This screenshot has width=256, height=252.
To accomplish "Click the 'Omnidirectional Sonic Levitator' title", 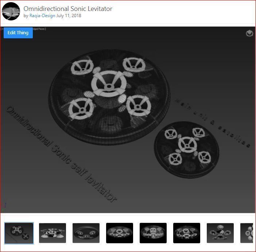I will click(x=68, y=9).
